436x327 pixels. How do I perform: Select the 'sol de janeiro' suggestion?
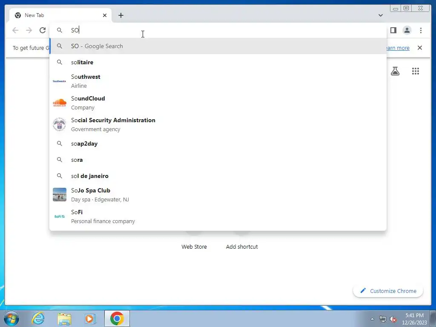[218, 176]
